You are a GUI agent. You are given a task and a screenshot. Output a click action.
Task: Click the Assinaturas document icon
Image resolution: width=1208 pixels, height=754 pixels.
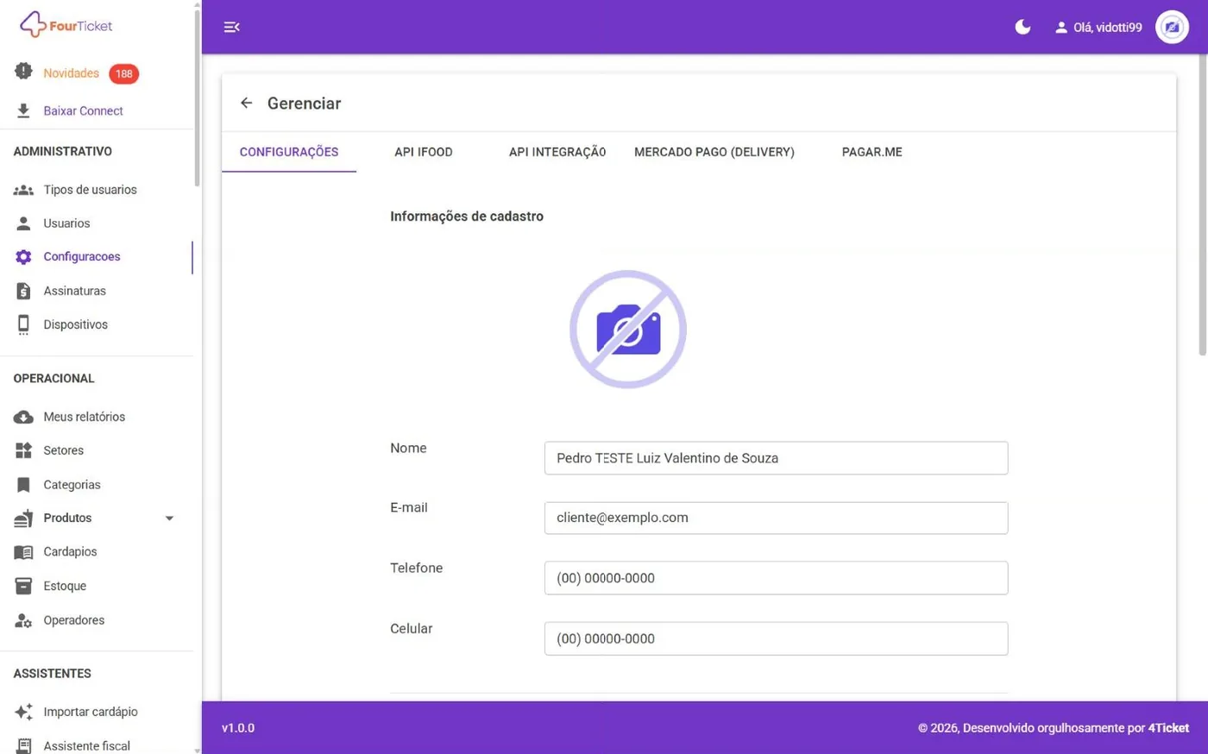click(23, 291)
